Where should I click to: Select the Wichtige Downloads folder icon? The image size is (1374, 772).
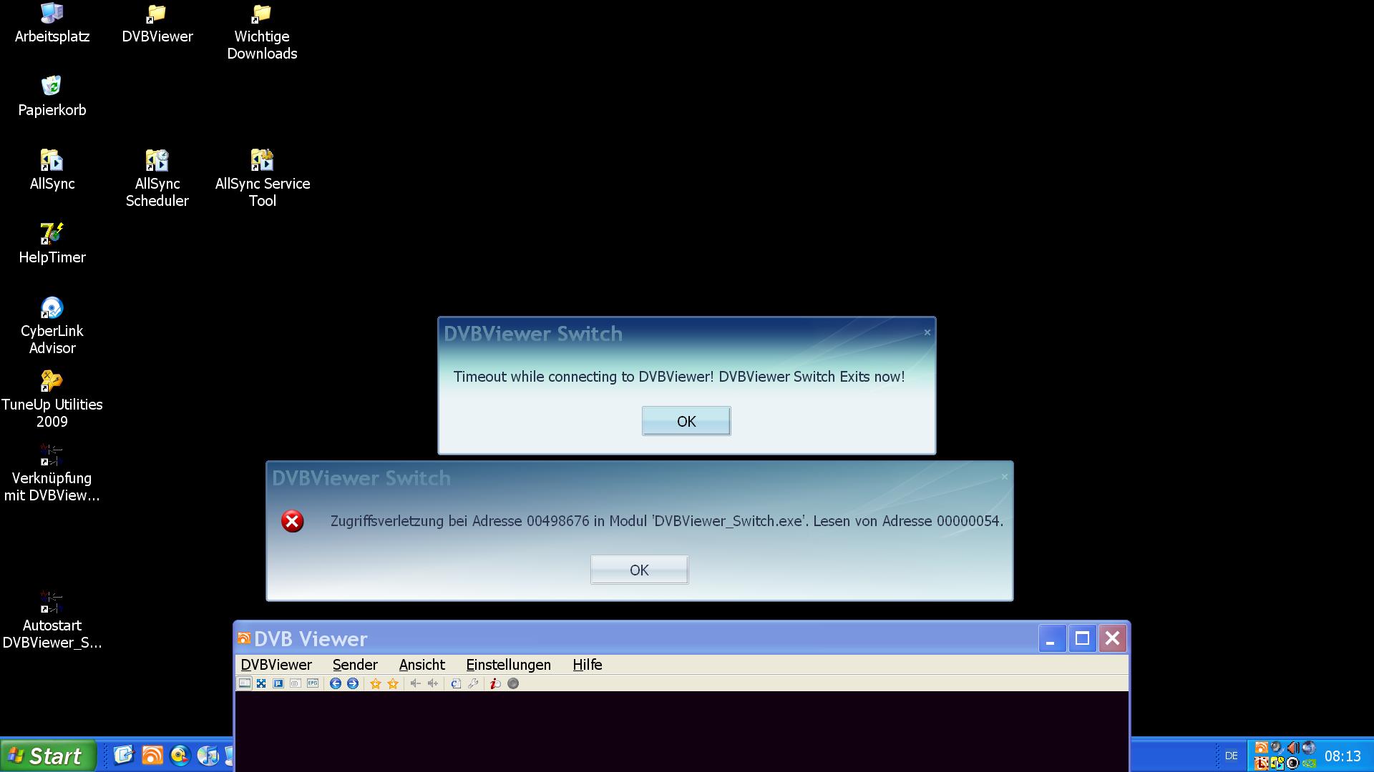point(262,32)
